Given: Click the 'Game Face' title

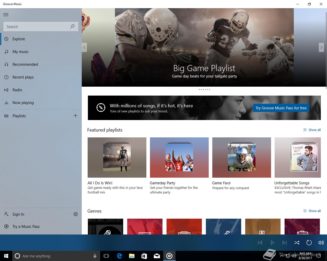Looking at the screenshot, I should (x=221, y=183).
